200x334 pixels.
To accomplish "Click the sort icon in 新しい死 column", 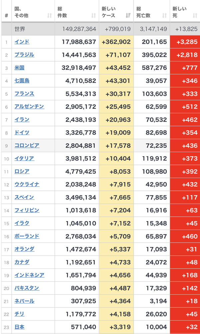I will pyautogui.click(x=195, y=15).
